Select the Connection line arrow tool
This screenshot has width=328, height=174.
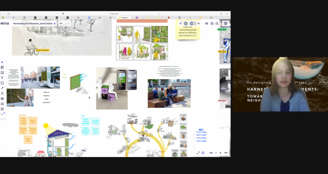[x=2, y=88]
